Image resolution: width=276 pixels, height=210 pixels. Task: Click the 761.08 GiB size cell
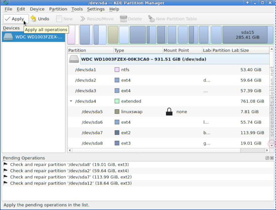[252, 101]
